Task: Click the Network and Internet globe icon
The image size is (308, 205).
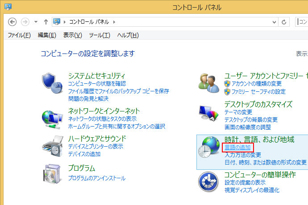Action: (52, 120)
